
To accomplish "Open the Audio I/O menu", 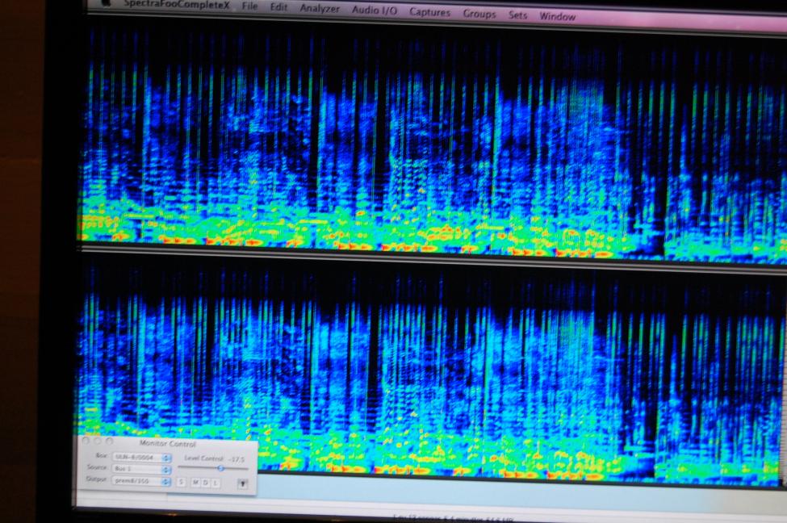I will (375, 11).
